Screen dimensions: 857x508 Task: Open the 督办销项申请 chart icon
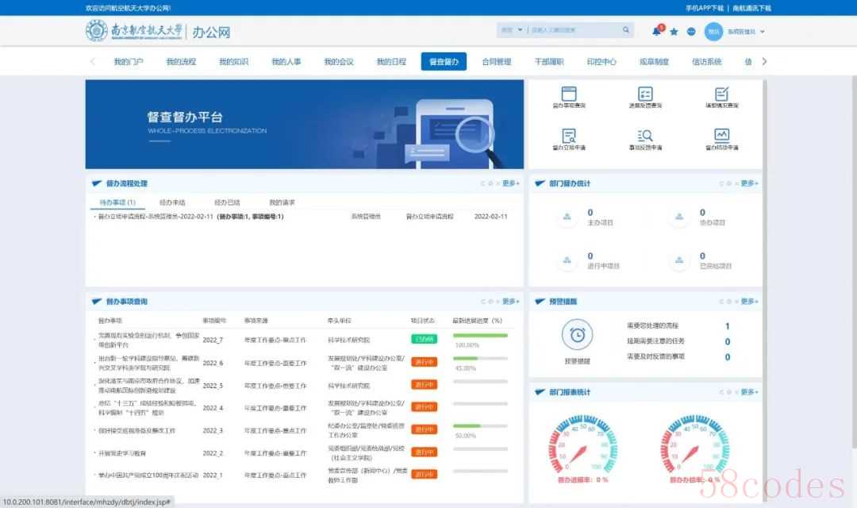(x=722, y=135)
